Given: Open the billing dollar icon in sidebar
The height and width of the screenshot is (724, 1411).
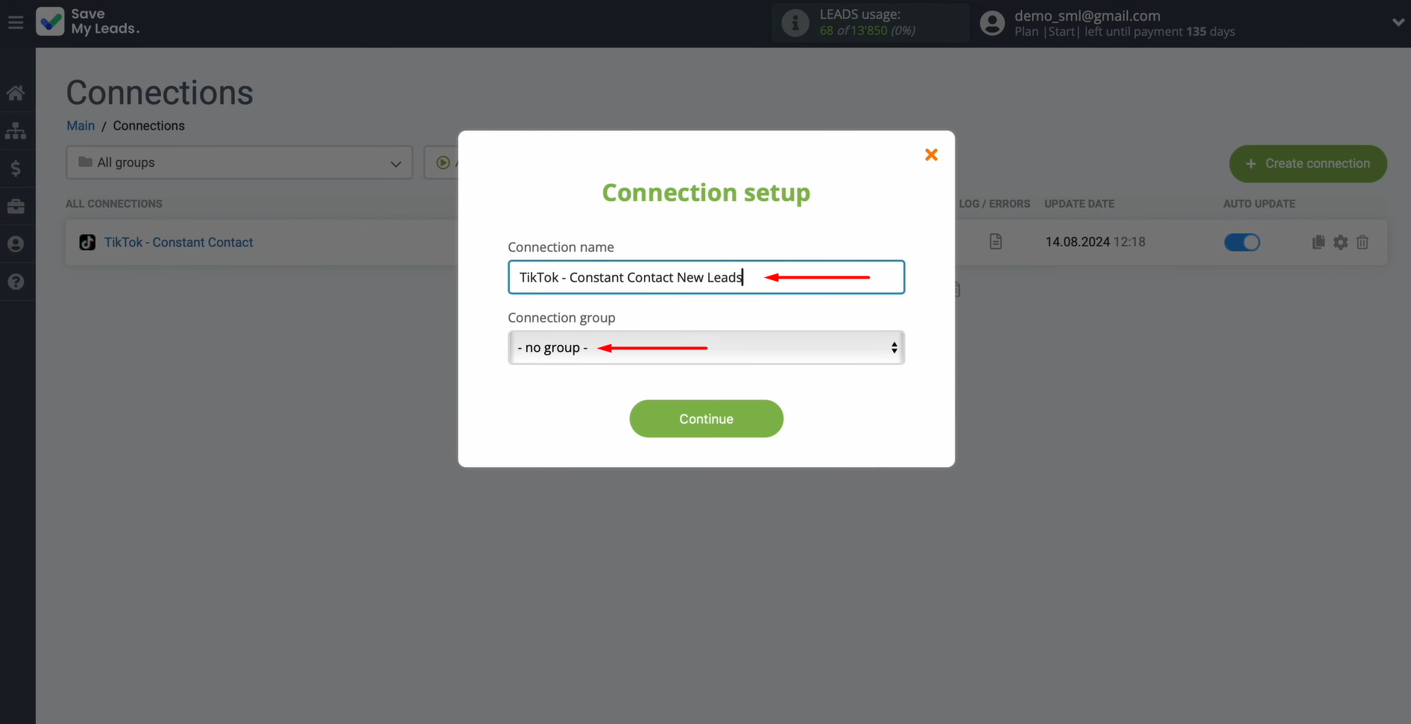Looking at the screenshot, I should point(16,168).
